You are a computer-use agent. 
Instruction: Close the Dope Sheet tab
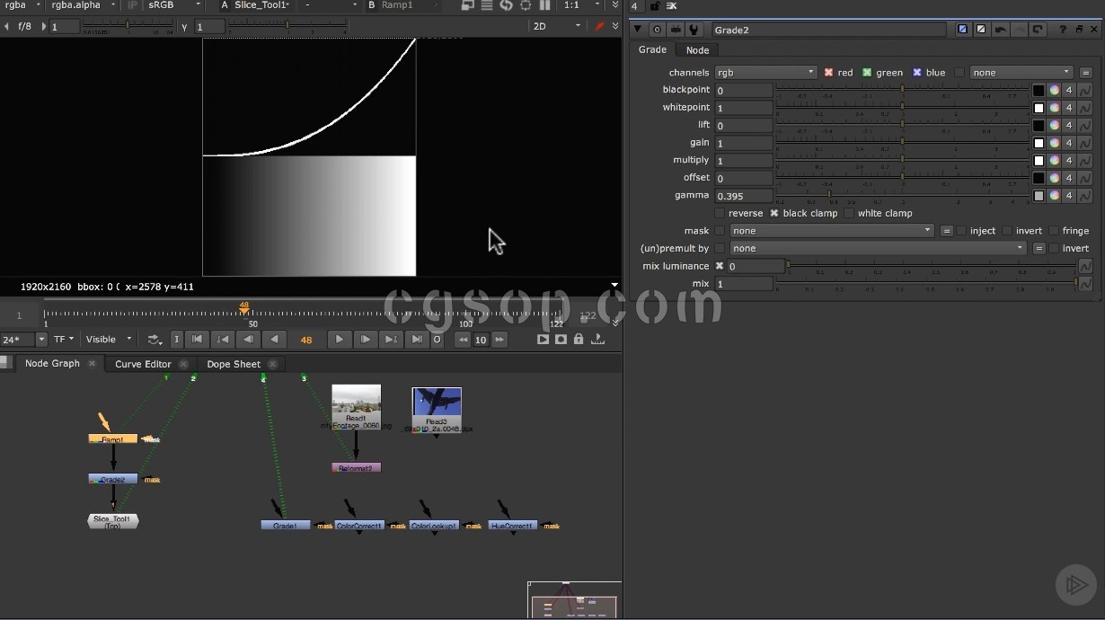click(x=272, y=364)
